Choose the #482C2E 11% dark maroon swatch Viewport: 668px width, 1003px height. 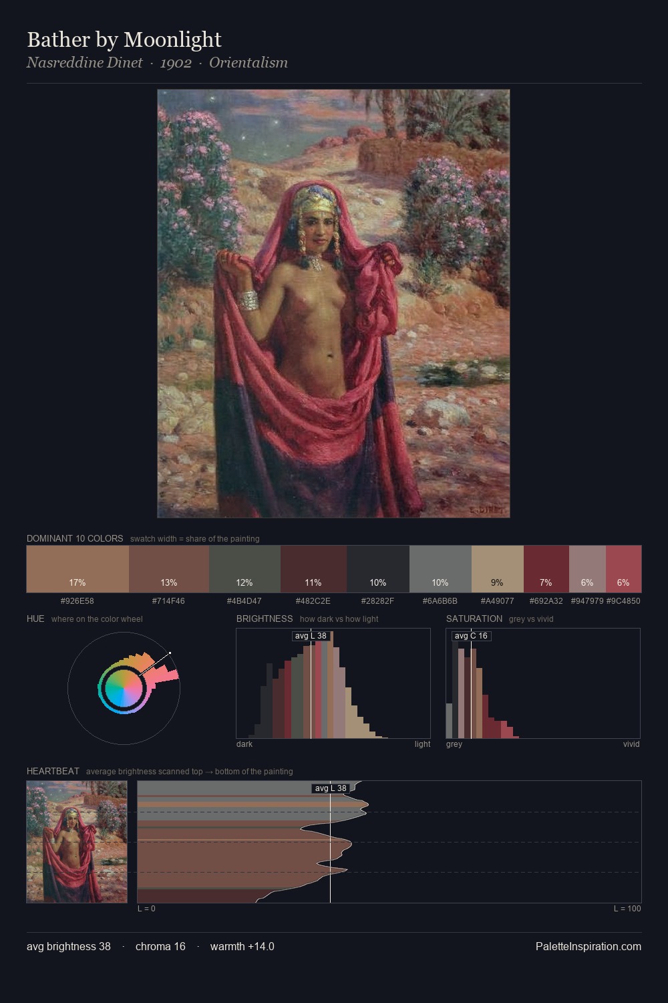[313, 569]
